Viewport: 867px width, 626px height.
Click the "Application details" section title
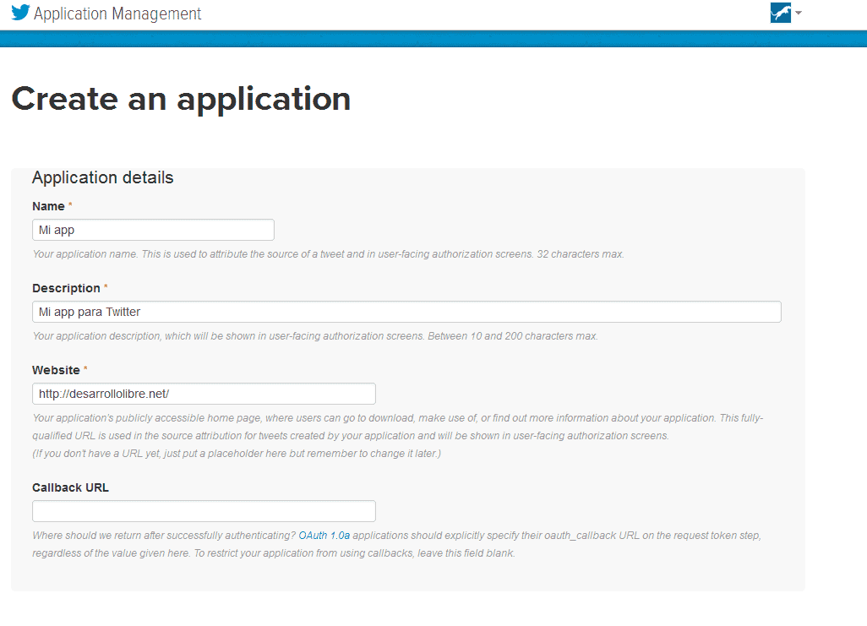pyautogui.click(x=103, y=177)
